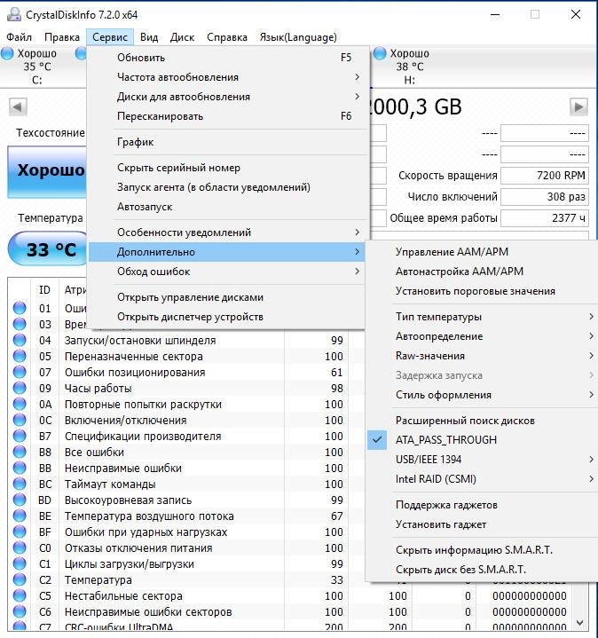Click status orb for attribute BC
The image size is (598, 638).
[20, 484]
